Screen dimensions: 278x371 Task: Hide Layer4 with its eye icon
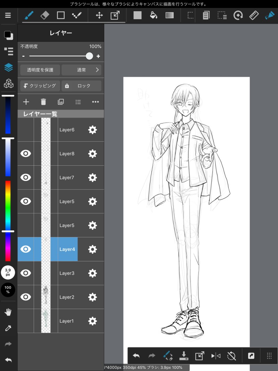coord(26,249)
